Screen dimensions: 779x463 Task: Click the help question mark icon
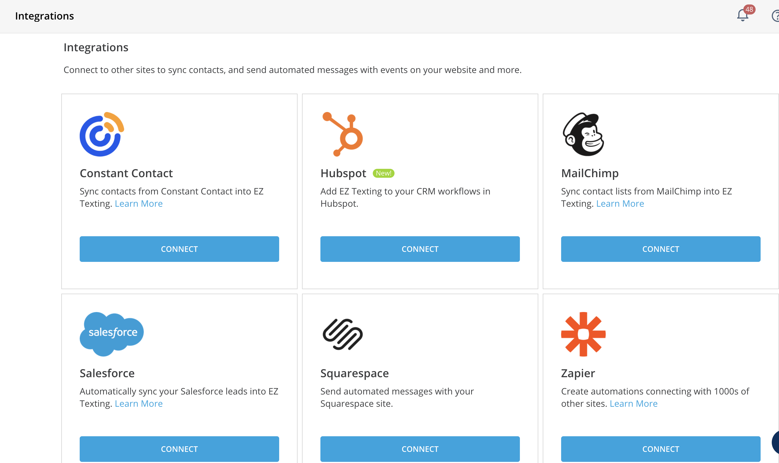(x=776, y=16)
